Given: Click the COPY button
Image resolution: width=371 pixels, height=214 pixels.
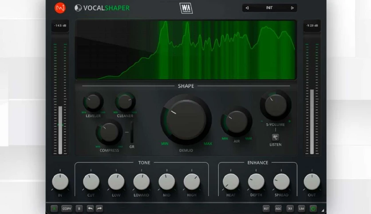Looking at the screenshot, I should click(67, 209).
